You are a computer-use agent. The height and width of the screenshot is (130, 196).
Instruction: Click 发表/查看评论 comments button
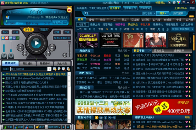point(62,38)
